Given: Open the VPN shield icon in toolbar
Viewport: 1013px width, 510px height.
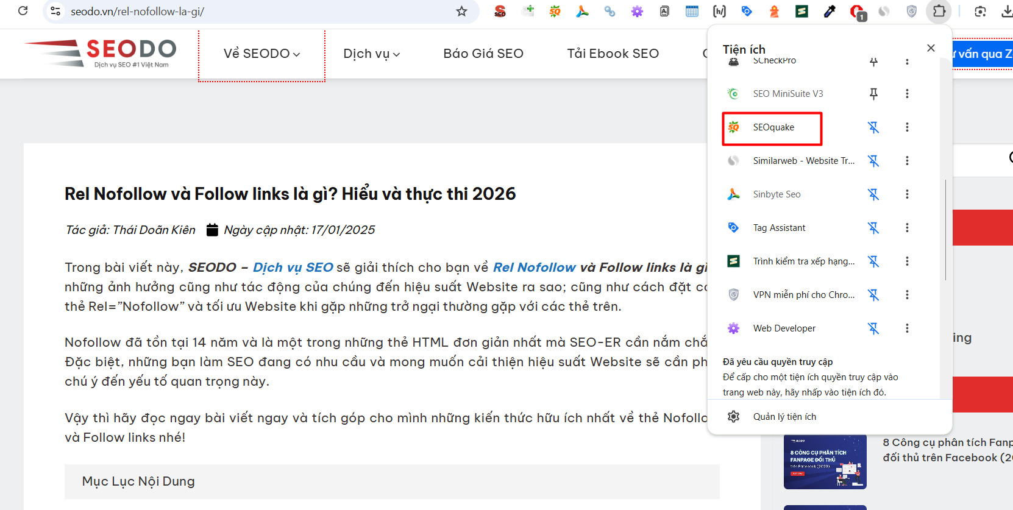Looking at the screenshot, I should click(x=911, y=11).
